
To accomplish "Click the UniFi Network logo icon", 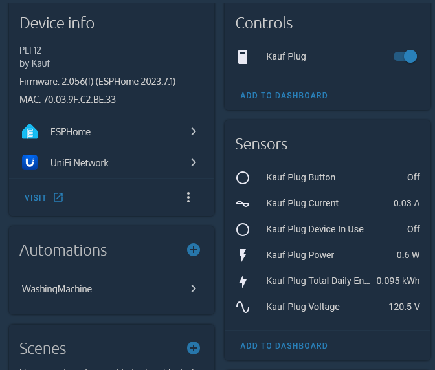I will [30, 163].
